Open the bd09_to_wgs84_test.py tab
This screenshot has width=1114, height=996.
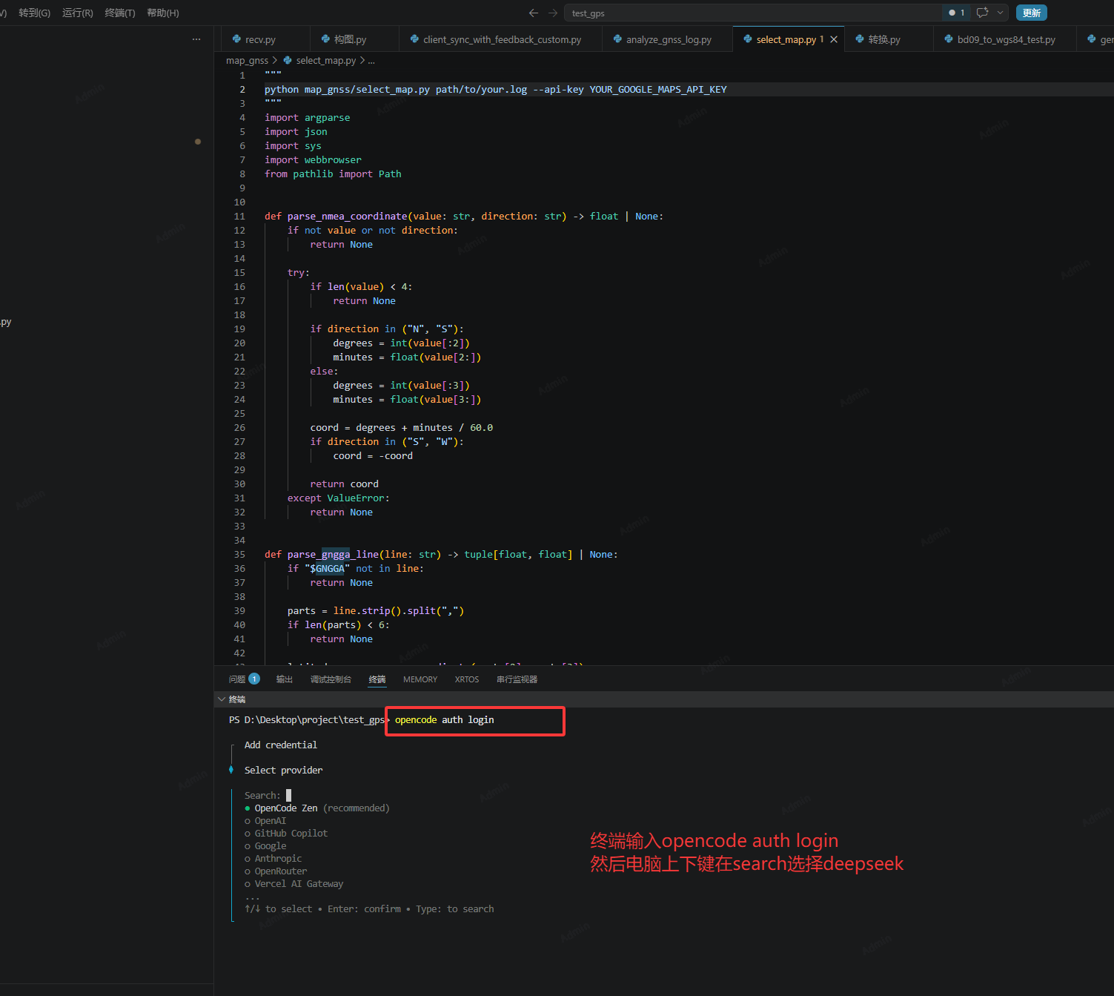click(x=1006, y=39)
